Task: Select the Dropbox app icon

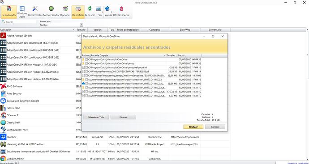Action: [x=3, y=137]
